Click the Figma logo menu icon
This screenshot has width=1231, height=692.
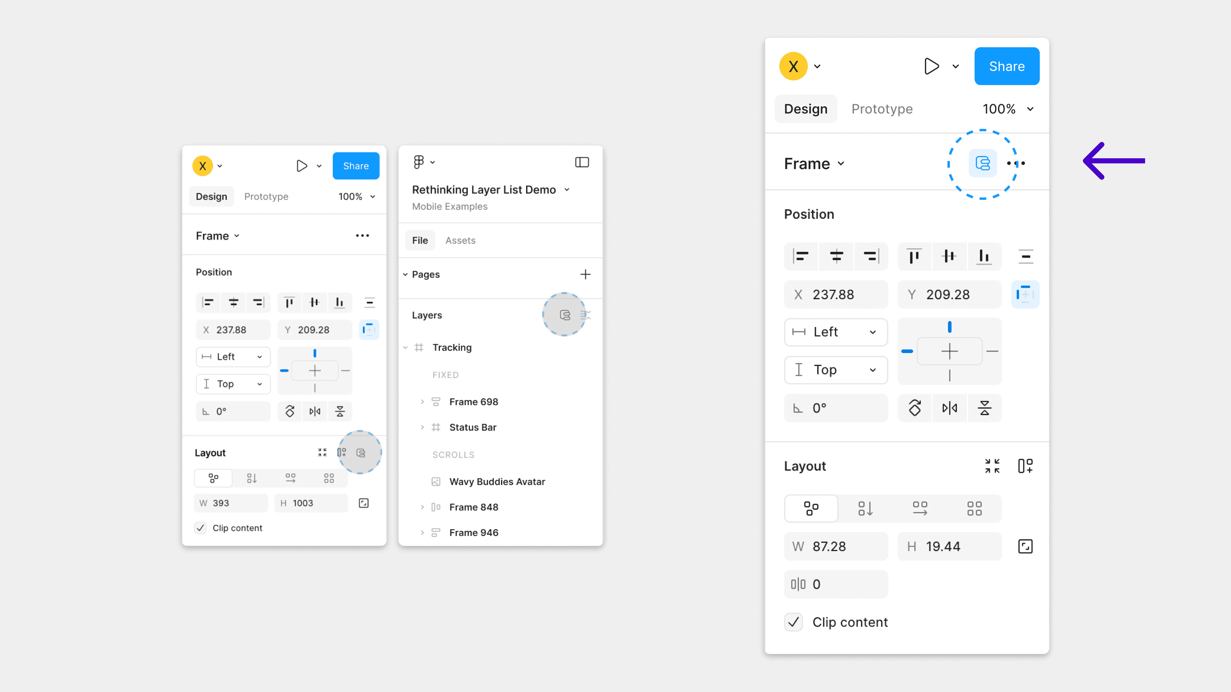419,162
